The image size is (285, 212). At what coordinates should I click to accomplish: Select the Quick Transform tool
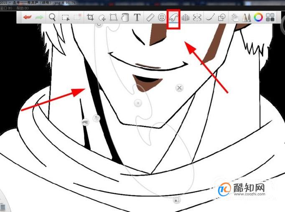(102, 18)
